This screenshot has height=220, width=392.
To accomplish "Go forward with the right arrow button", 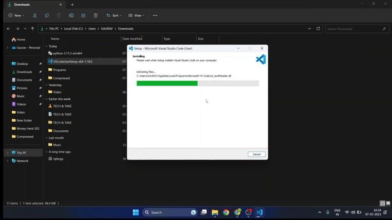I will (x=17, y=29).
